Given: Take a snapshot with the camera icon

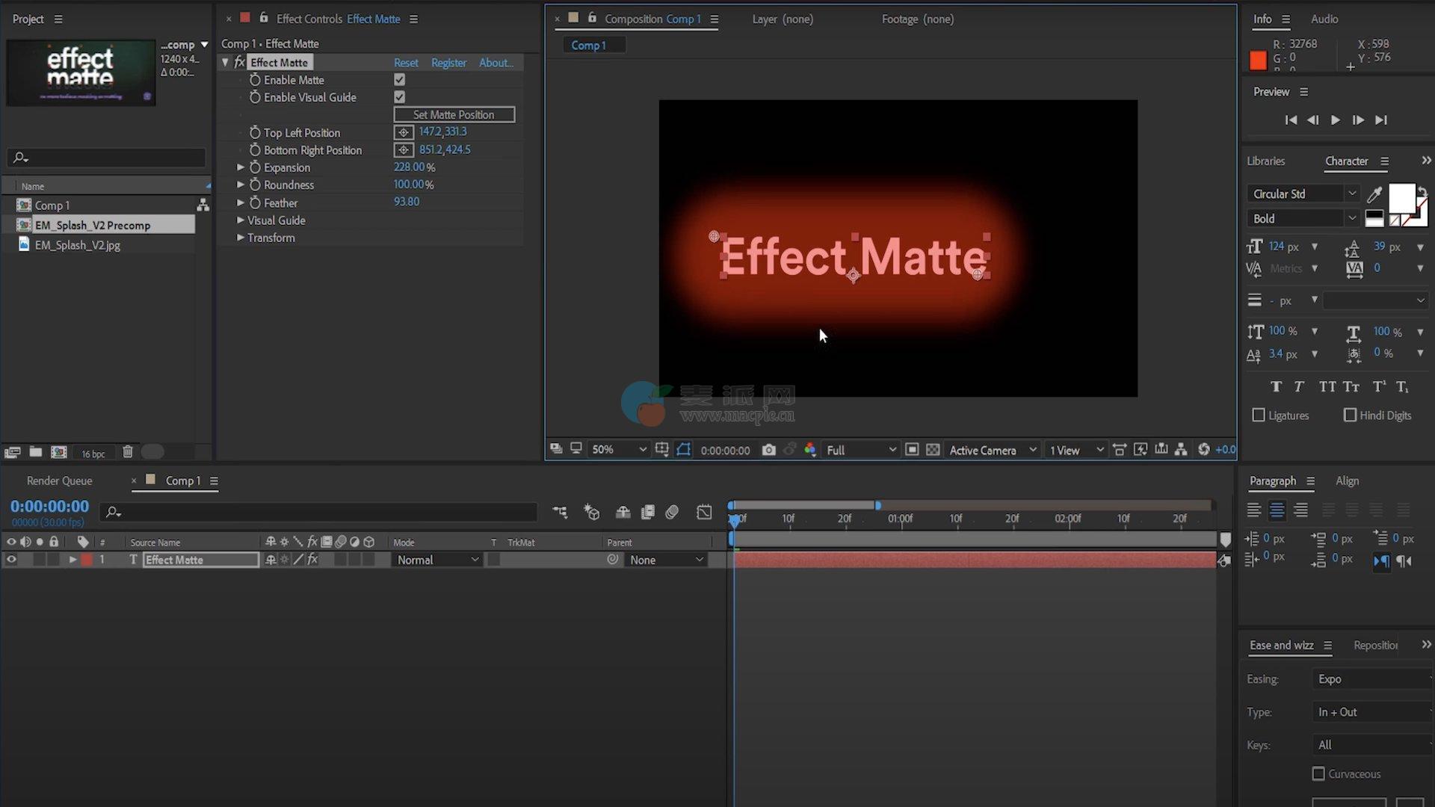Looking at the screenshot, I should 768,450.
